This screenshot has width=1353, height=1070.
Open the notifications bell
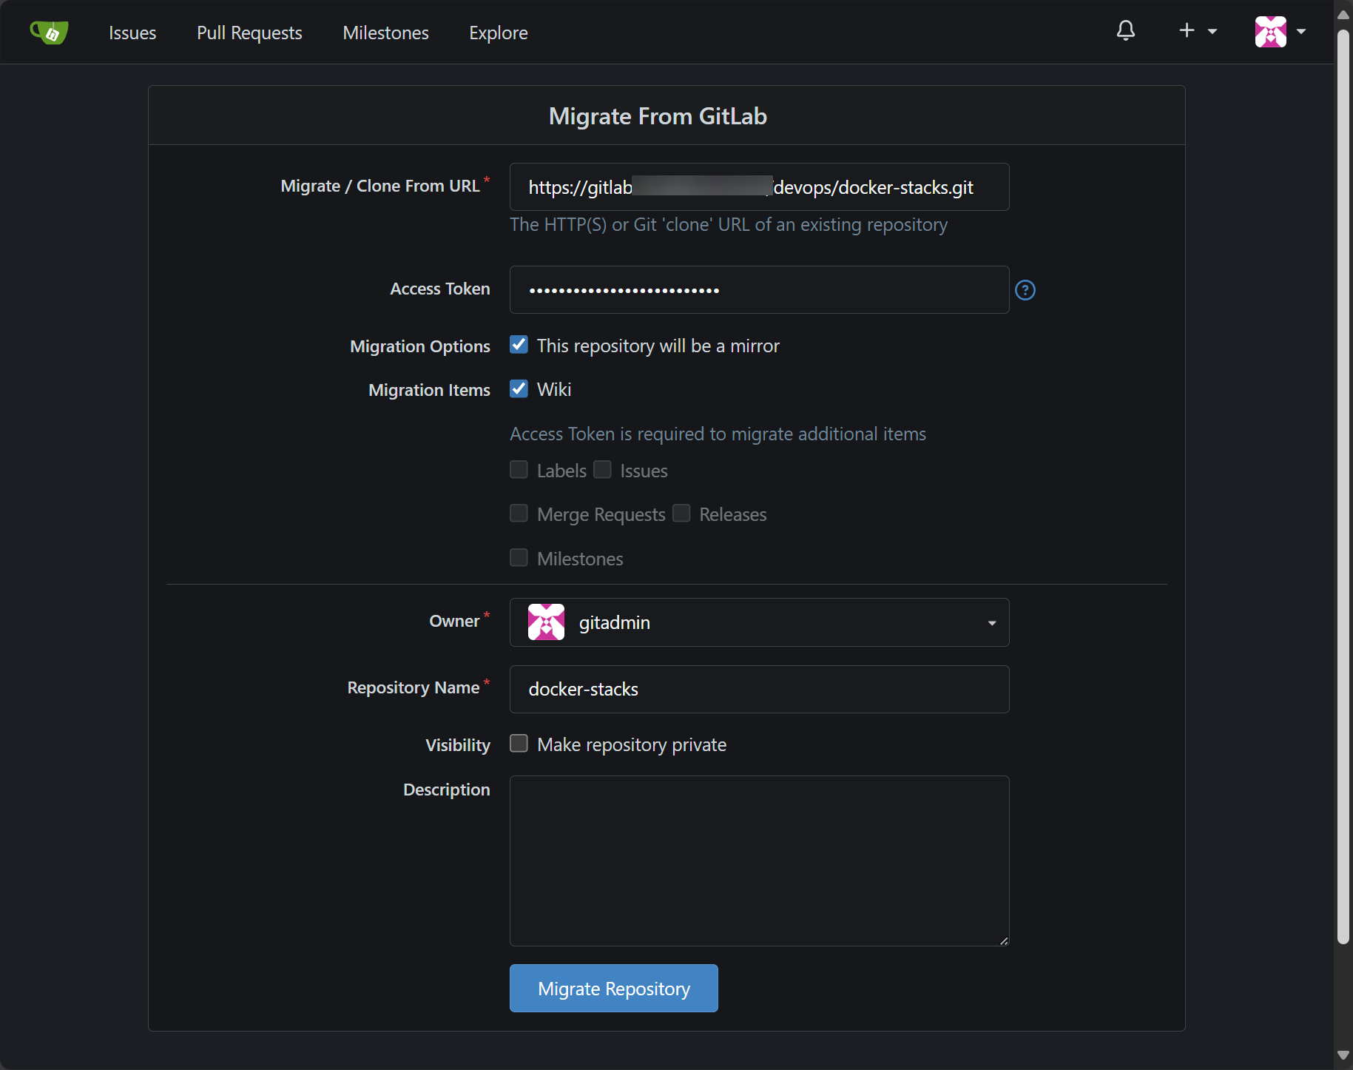(1125, 31)
